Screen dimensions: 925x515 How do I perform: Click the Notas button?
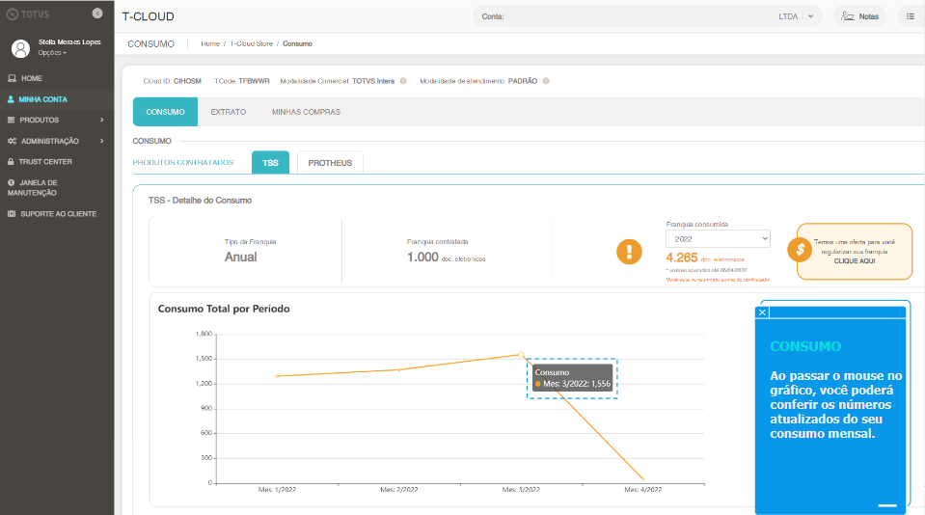[x=860, y=16]
